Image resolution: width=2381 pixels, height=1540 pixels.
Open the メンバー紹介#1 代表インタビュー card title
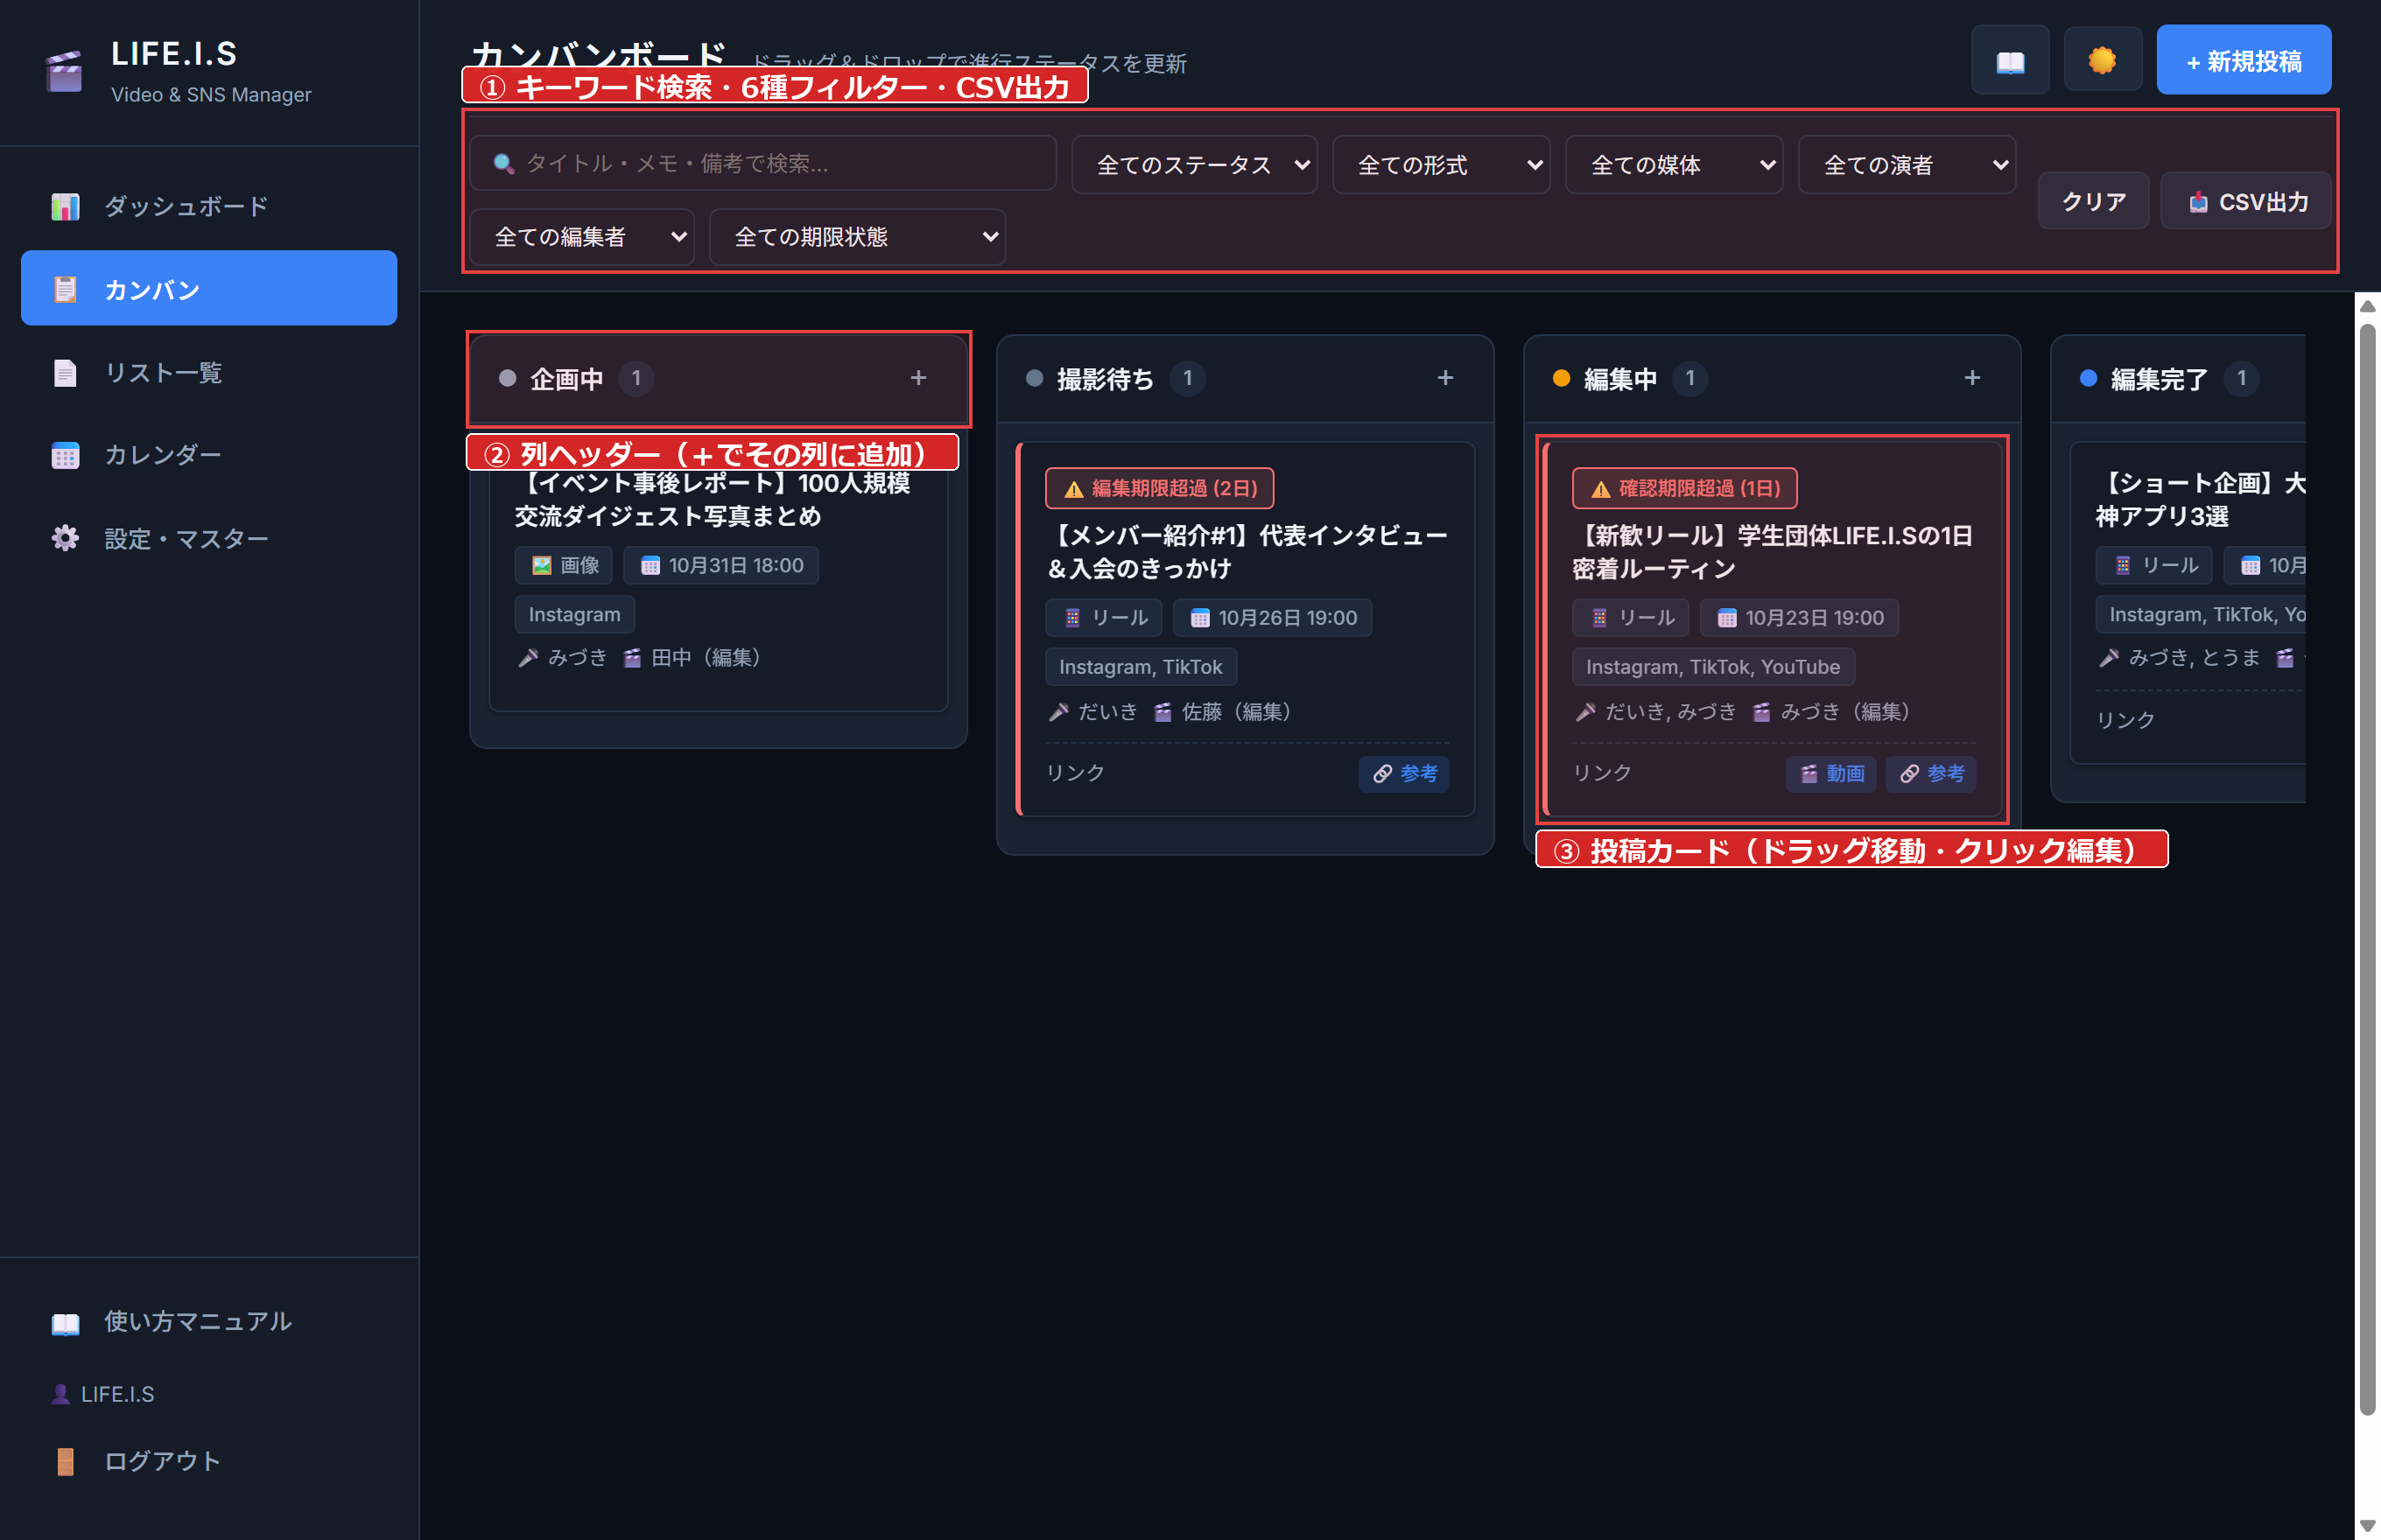pos(1247,552)
